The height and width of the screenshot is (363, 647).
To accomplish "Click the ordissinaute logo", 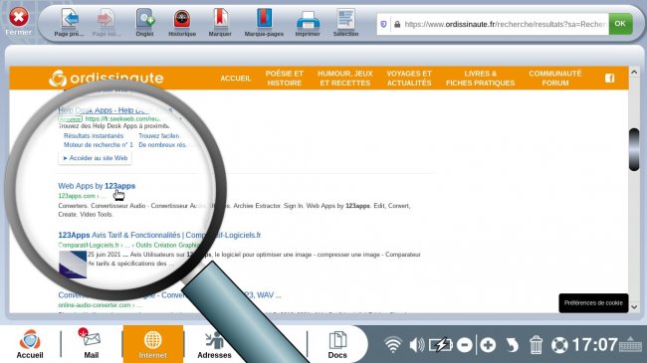I will pyautogui.click(x=107, y=78).
